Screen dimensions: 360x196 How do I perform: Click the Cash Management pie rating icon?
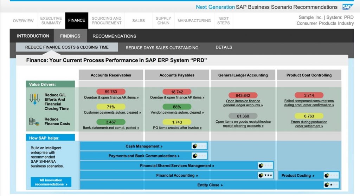[x=199, y=146]
